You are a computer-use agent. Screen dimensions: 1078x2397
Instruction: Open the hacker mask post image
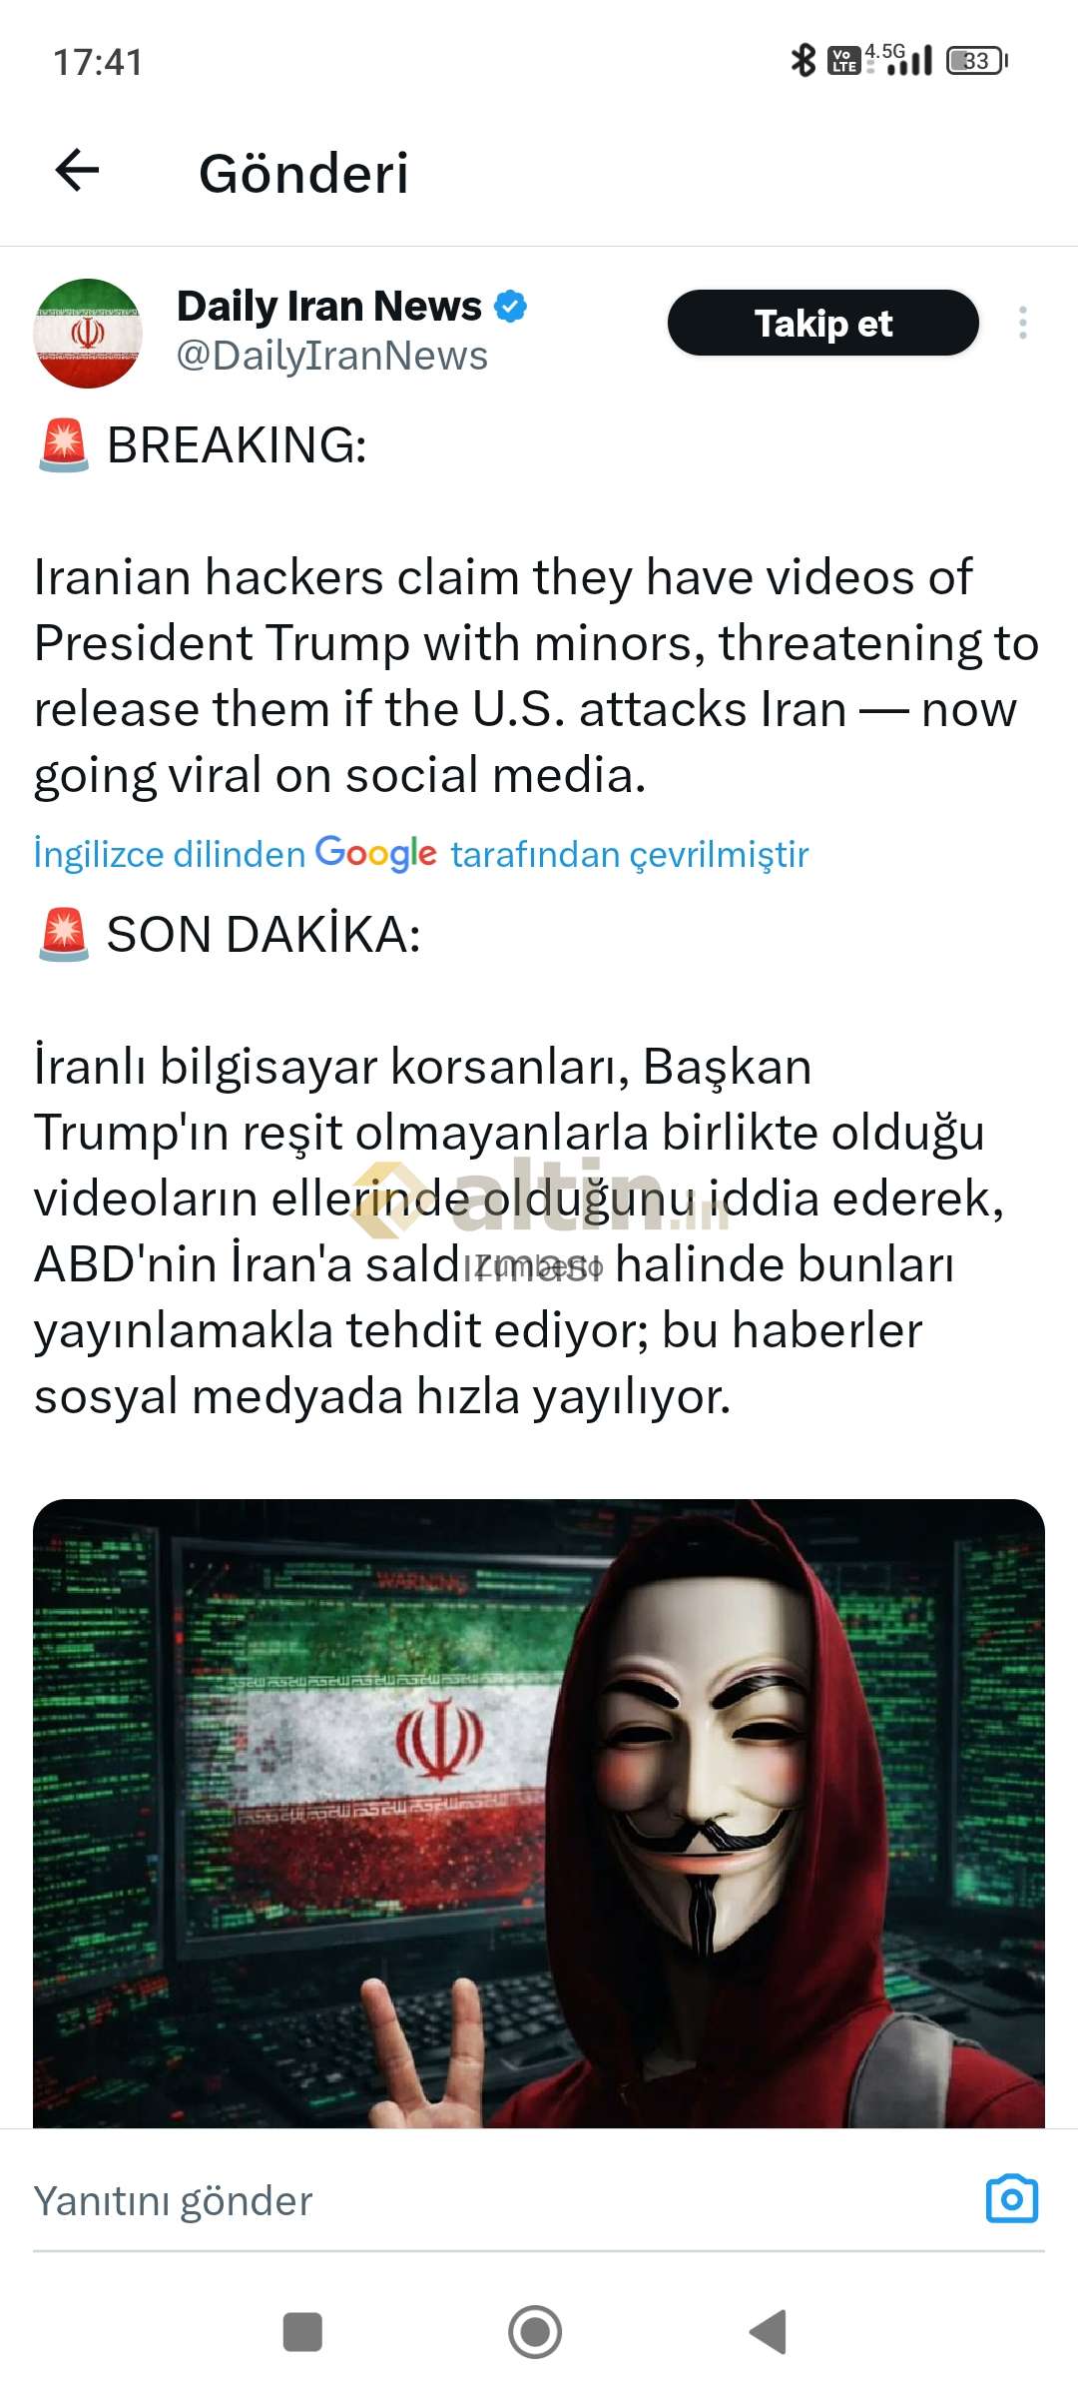pyautogui.click(x=539, y=1813)
